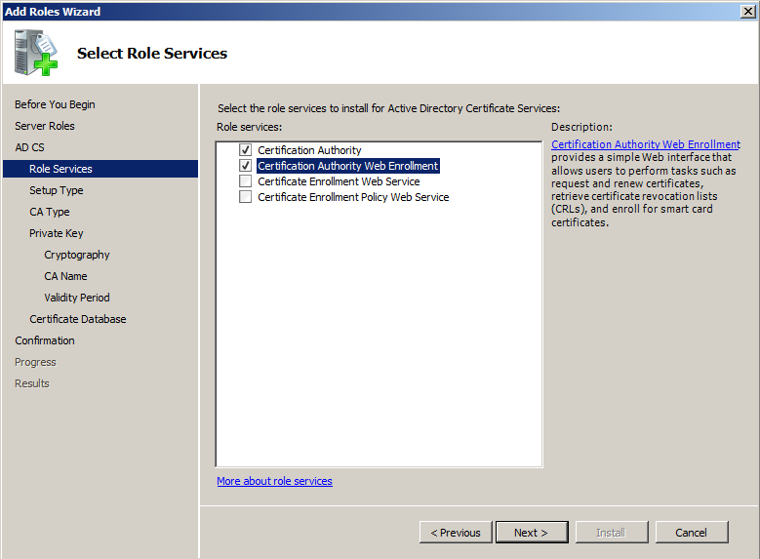Enable Certificate Enrollment Web Service checkbox

(246, 181)
